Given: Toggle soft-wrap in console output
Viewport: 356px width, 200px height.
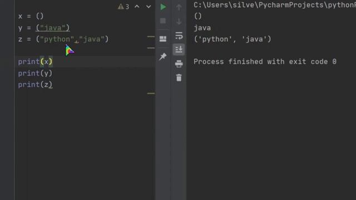Looking at the screenshot, I should tap(179, 36).
